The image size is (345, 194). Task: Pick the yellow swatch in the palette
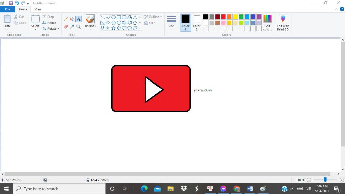pos(235,17)
